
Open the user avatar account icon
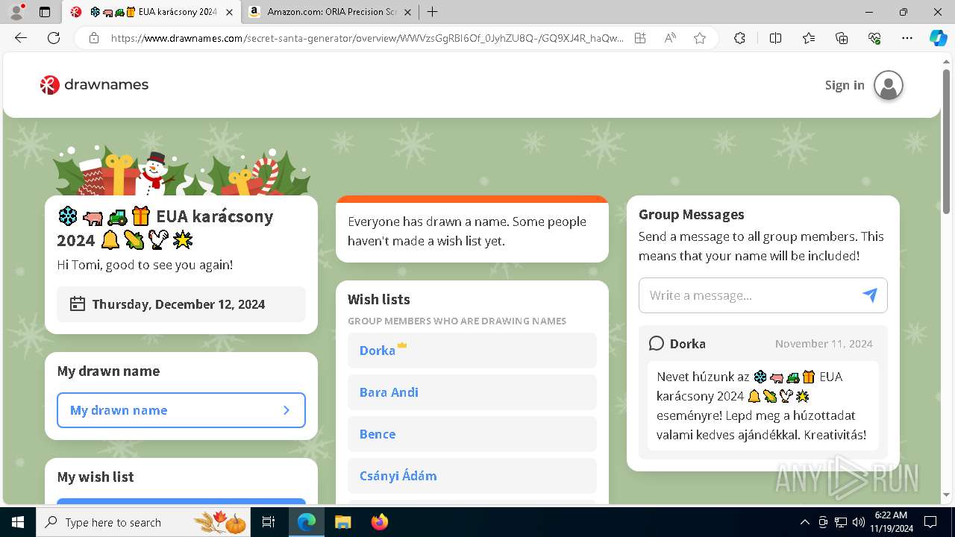pyautogui.click(x=889, y=85)
